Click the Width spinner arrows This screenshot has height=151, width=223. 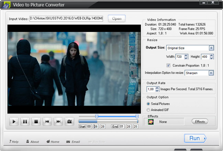[x=186, y=57]
